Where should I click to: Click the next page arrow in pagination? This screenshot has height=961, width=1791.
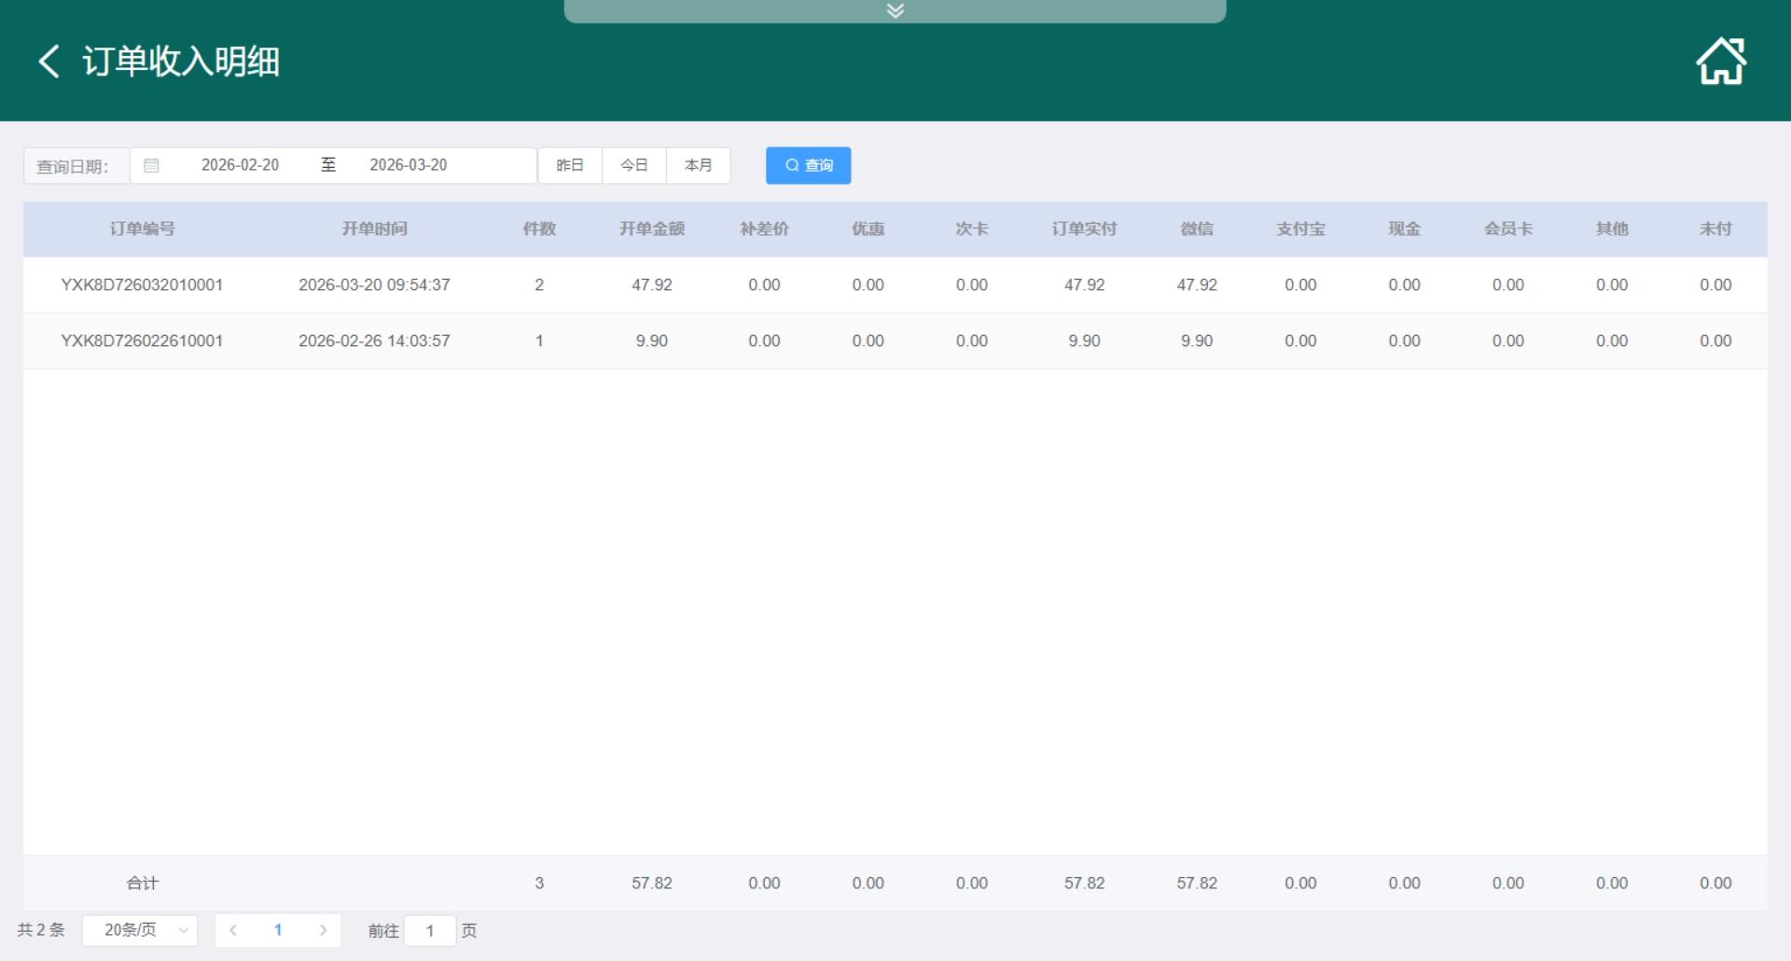pyautogui.click(x=323, y=930)
